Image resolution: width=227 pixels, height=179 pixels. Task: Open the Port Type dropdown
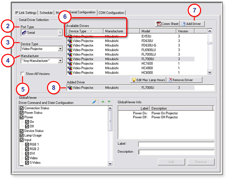point(60,33)
